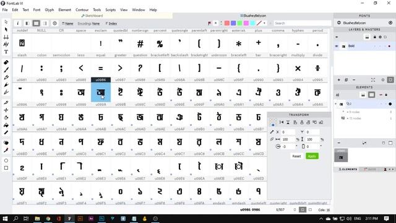
Task: Click the minus icon below Elements list
Action: click(339, 143)
